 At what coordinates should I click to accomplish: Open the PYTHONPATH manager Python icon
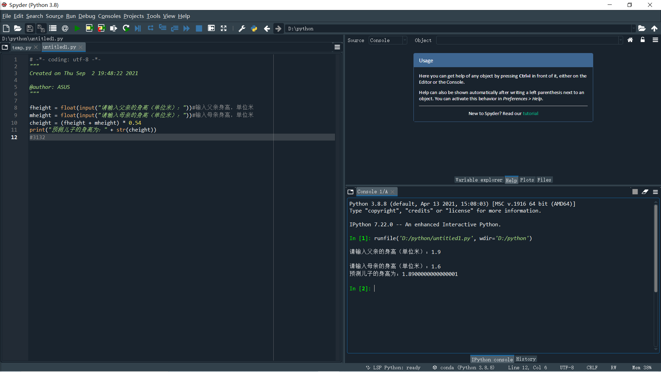(254, 29)
